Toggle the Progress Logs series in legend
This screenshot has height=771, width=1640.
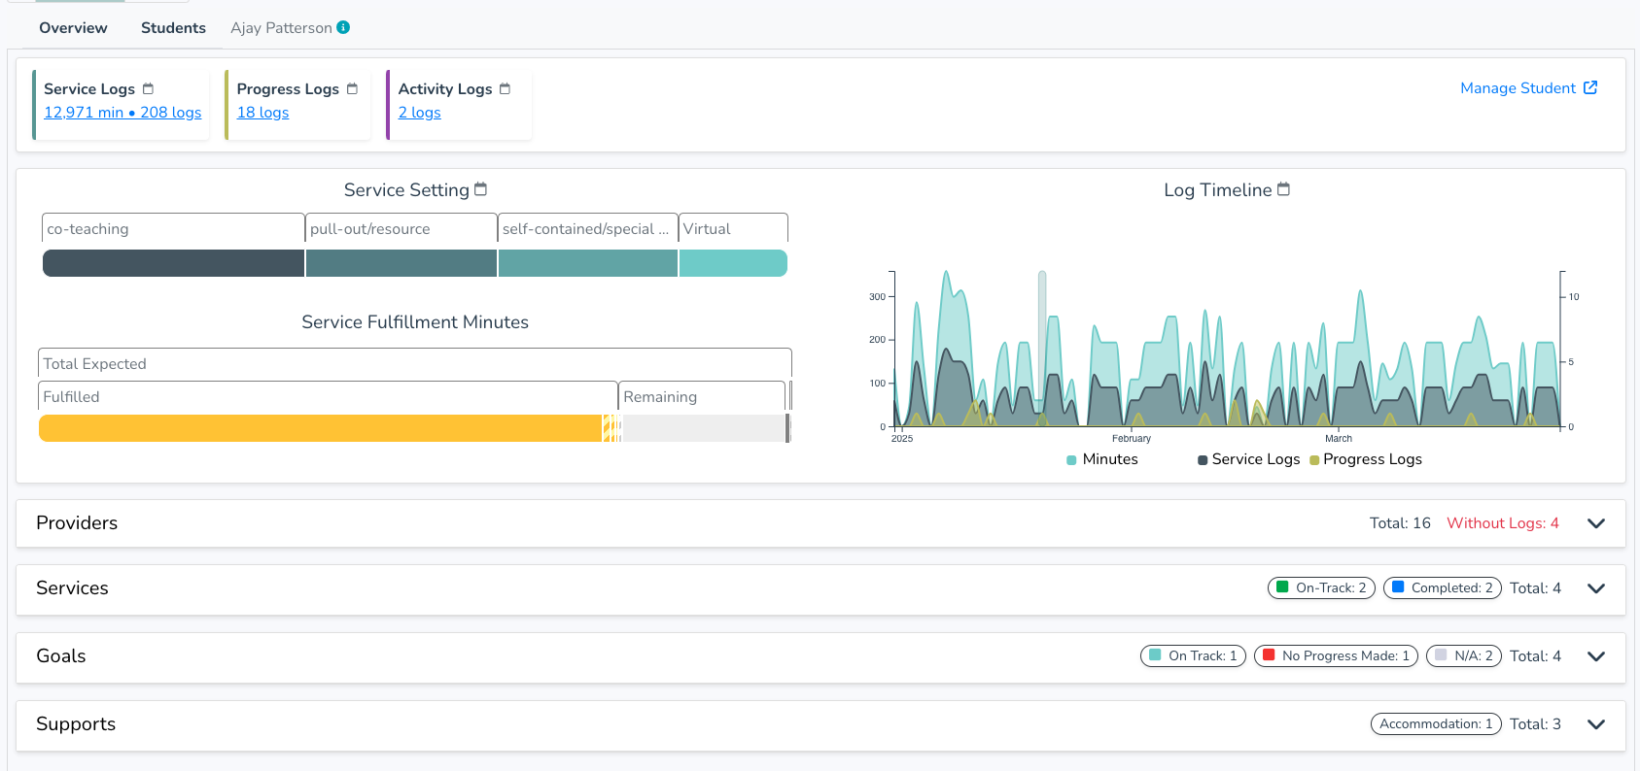1366,459
